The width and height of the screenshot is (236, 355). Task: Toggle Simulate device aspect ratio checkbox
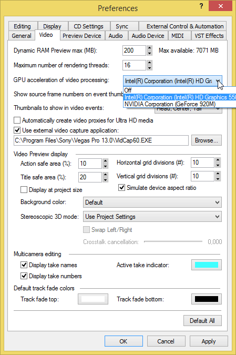tap(122, 188)
